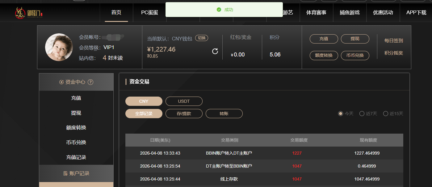
Task: Open the PC蛋蛋 nav menu
Action: pyautogui.click(x=149, y=13)
